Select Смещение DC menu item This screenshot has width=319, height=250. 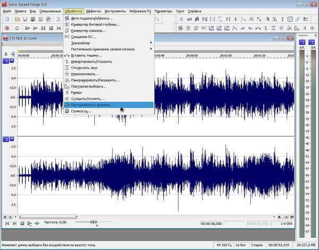109,37
